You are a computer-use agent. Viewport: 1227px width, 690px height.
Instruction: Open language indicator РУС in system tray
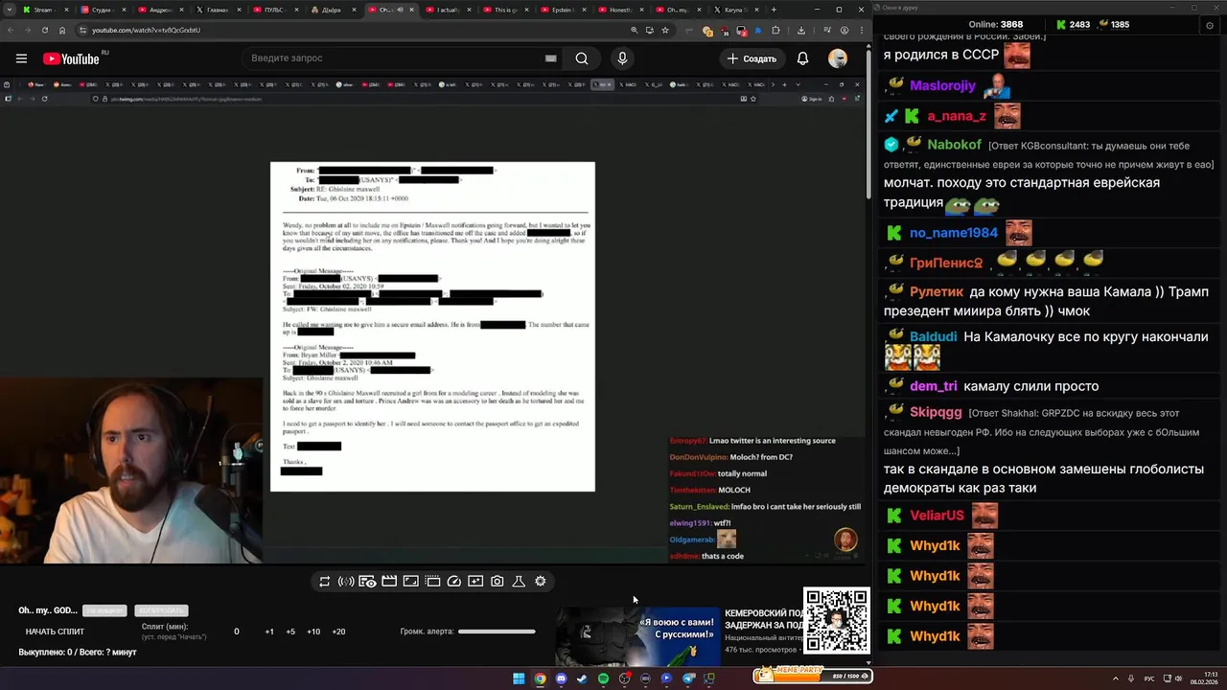(1149, 678)
